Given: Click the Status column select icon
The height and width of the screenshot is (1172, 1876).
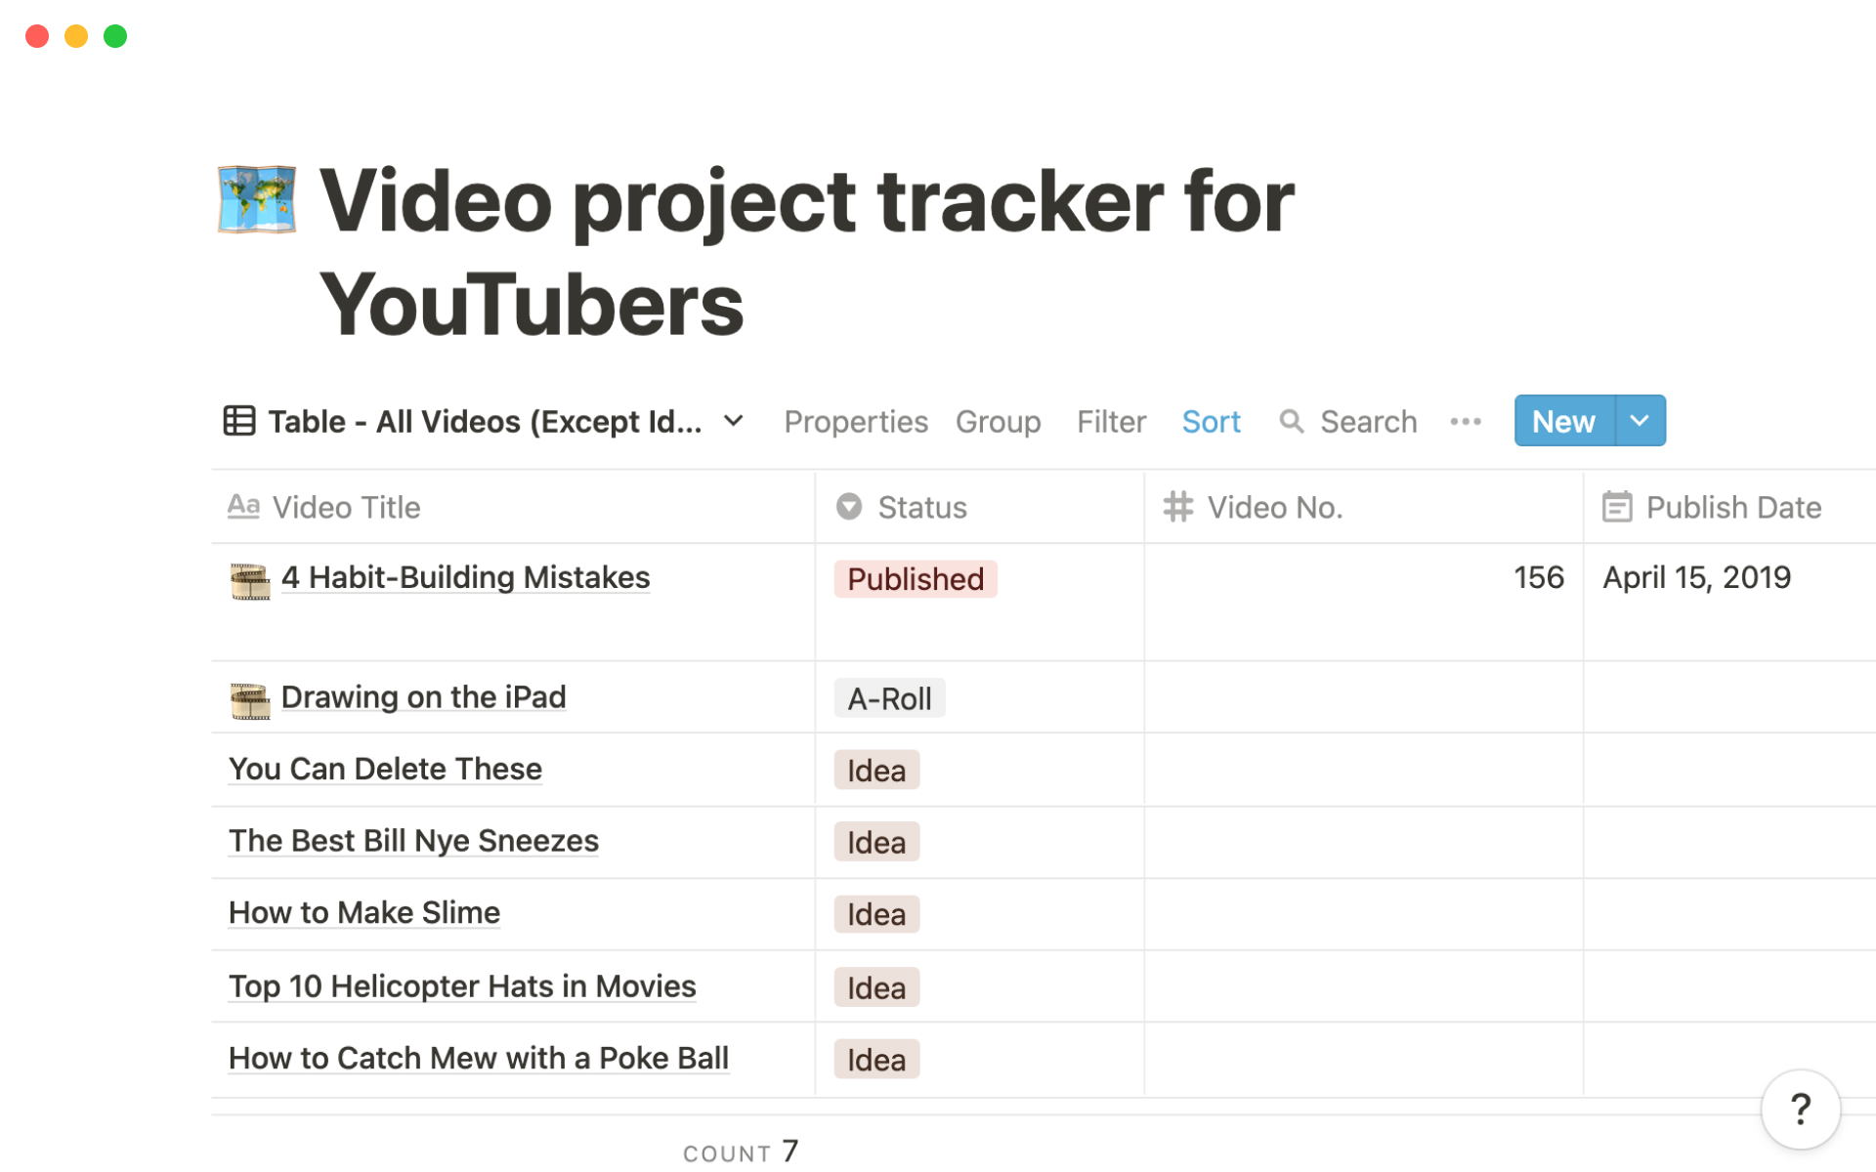Looking at the screenshot, I should point(849,507).
